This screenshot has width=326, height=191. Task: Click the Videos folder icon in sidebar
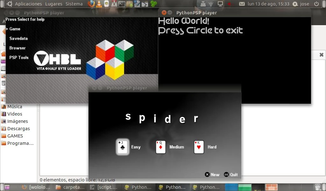click(4, 114)
